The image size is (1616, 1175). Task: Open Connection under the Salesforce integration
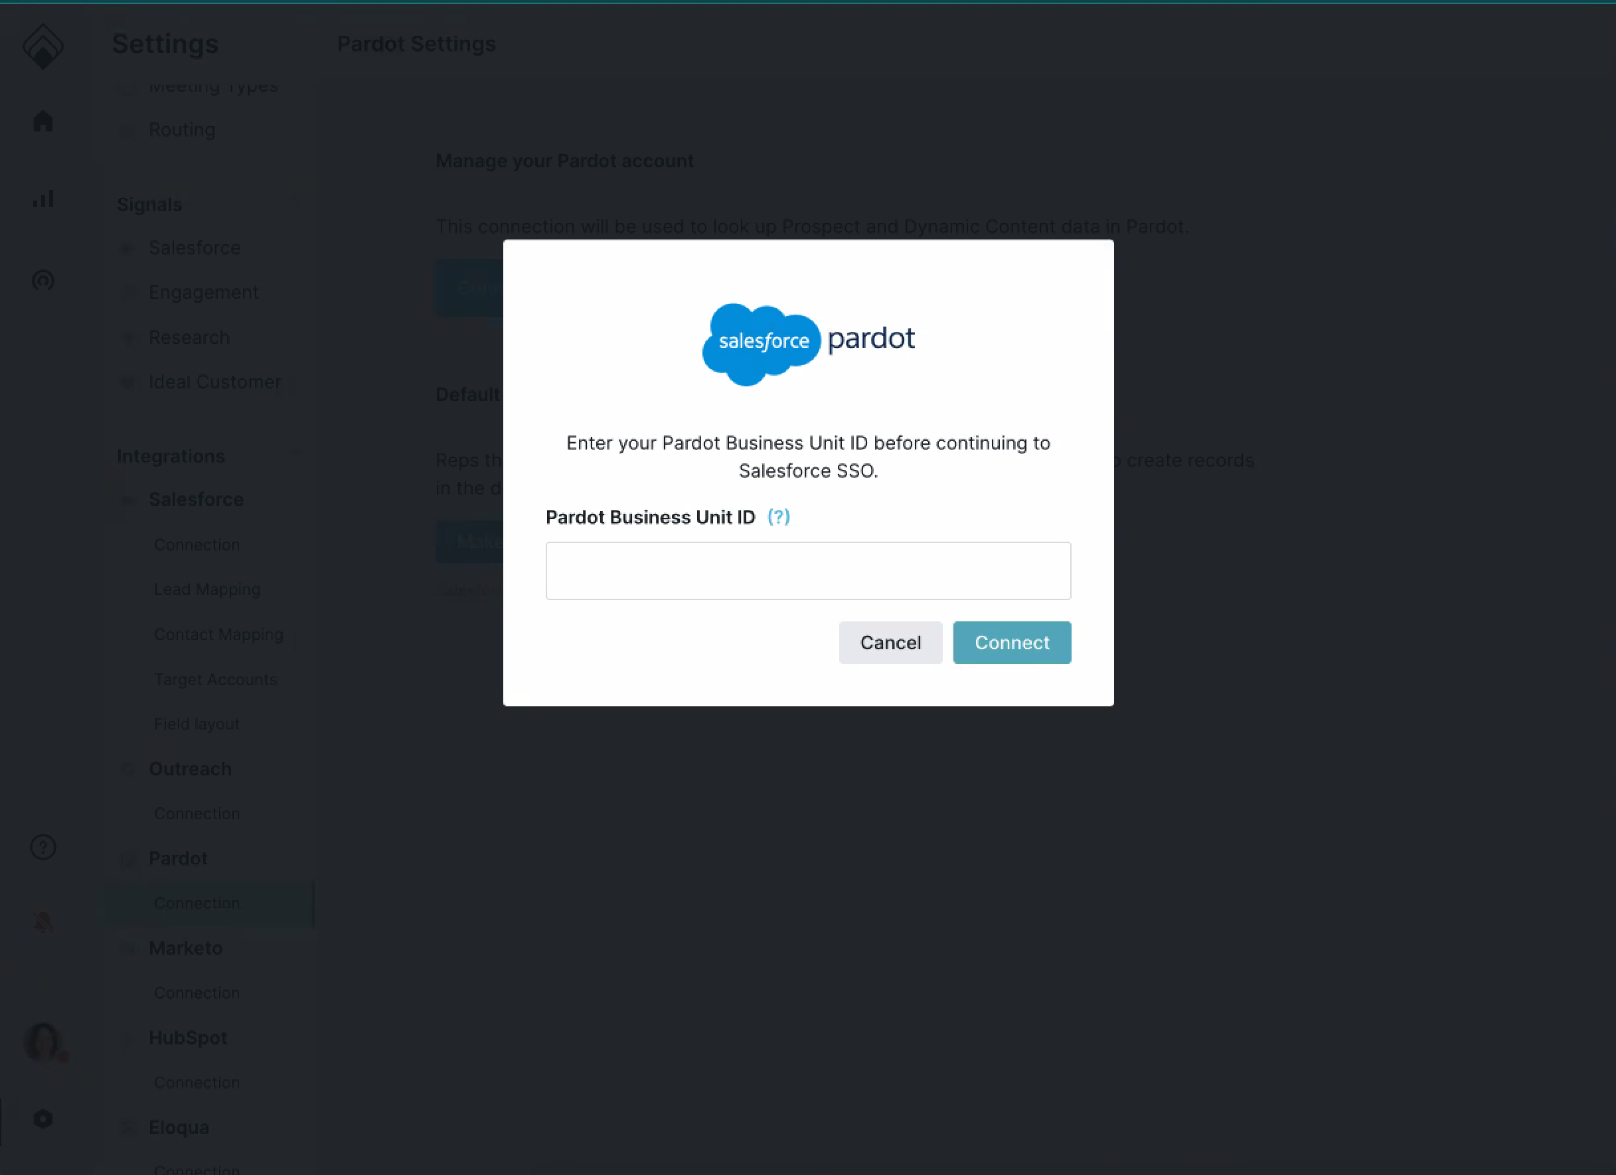(x=197, y=545)
